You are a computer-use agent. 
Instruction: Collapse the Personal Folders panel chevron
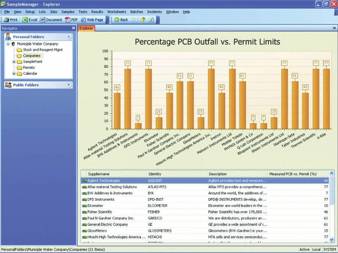[68, 36]
